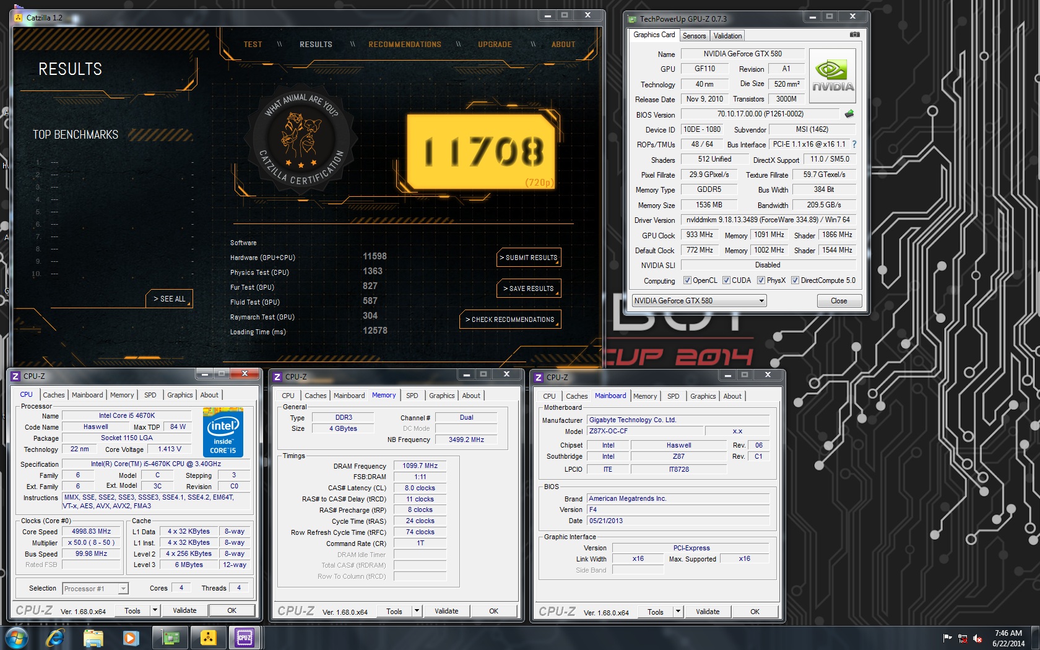Viewport: 1040px width, 650px height.
Task: Open About tab in the CPU-Z CPU-tab window
Action: 209,395
